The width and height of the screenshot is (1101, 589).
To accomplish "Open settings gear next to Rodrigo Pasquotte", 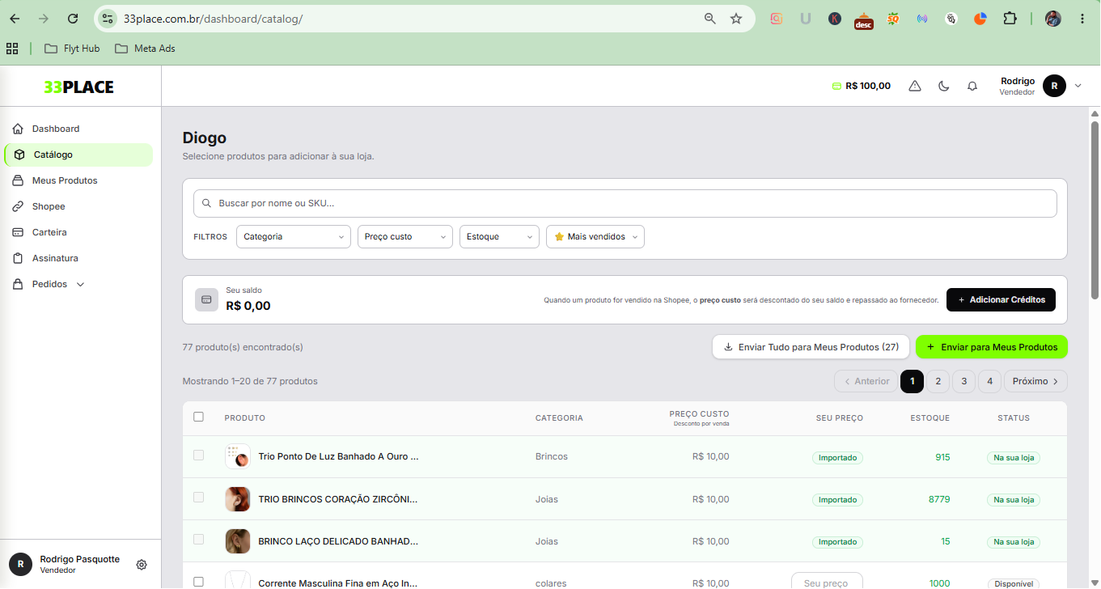I will (x=142, y=565).
